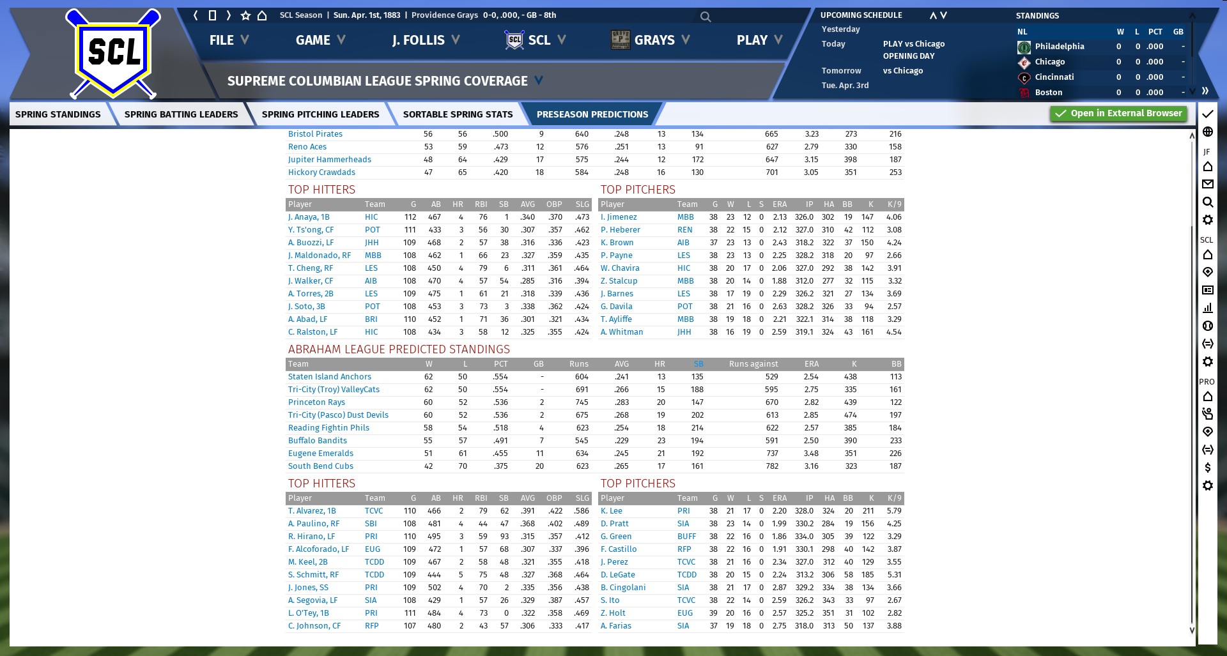Click the Upcoming Schedule up arrow
1227x656 pixels.
pos(933,15)
